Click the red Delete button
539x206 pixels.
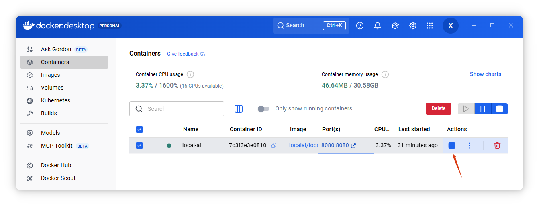(439, 108)
